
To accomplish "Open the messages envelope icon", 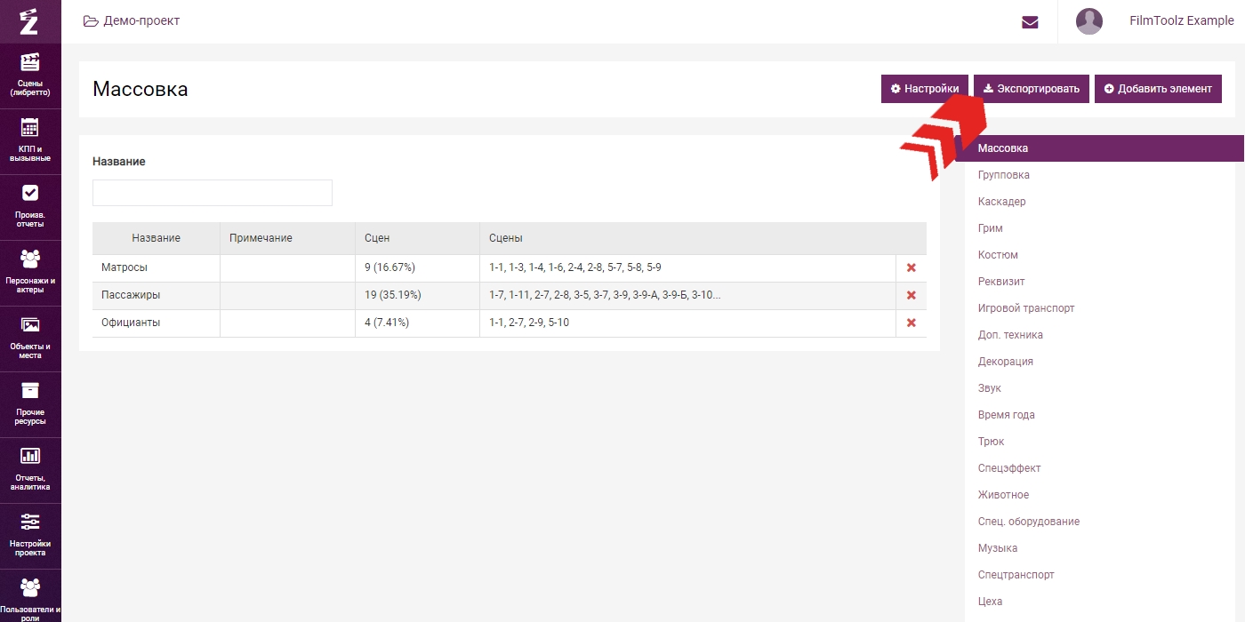I will tap(1030, 22).
